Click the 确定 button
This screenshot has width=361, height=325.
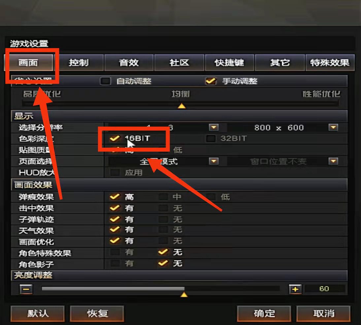coord(264,313)
